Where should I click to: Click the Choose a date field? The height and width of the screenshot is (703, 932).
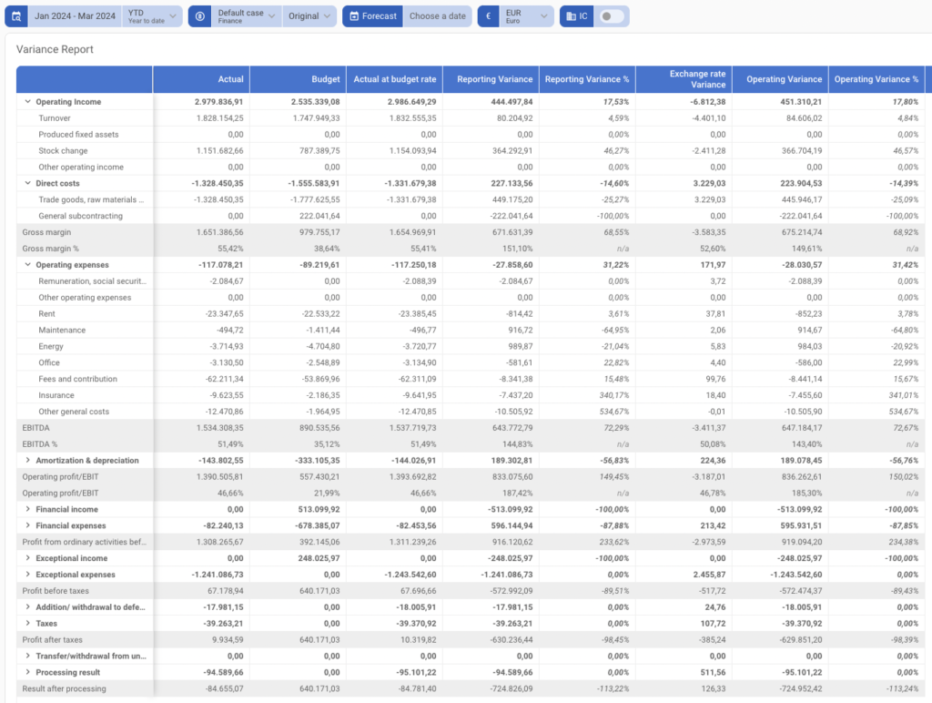[437, 16]
